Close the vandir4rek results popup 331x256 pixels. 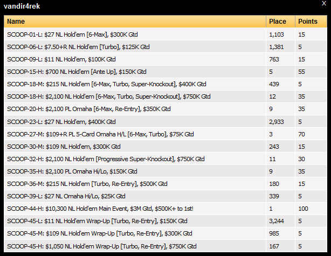[x=324, y=3]
